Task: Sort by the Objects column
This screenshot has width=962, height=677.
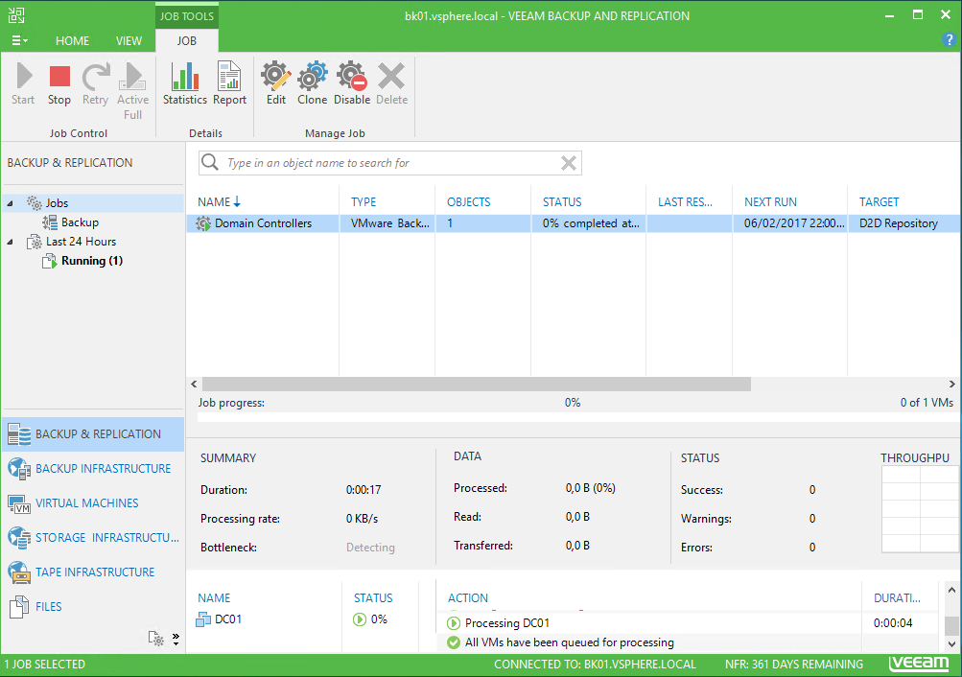Action: tap(469, 201)
